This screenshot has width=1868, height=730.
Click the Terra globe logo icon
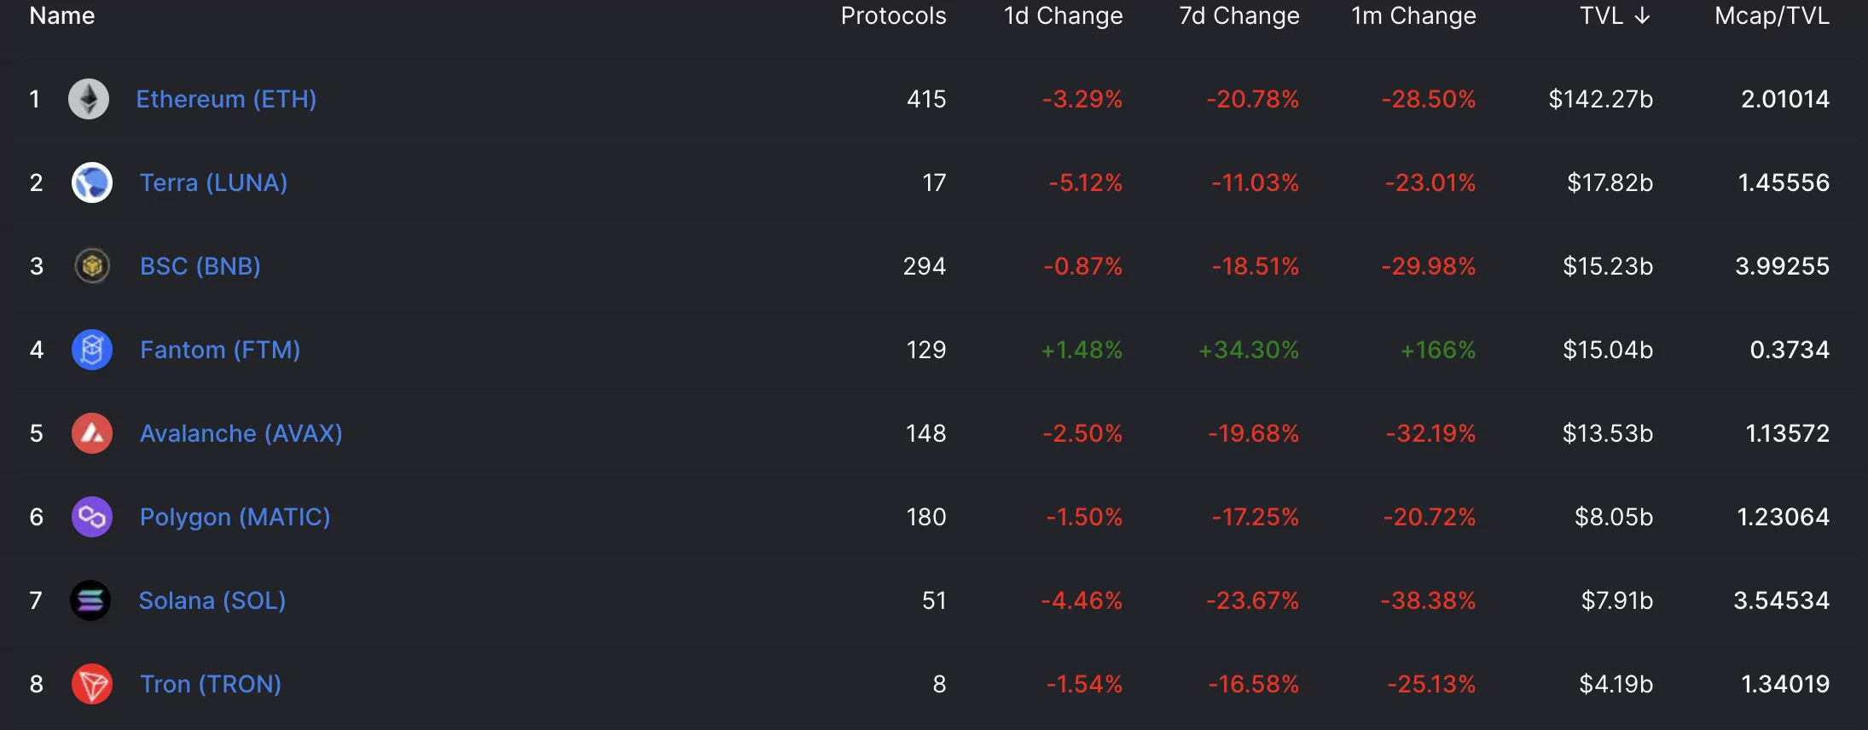[x=92, y=182]
